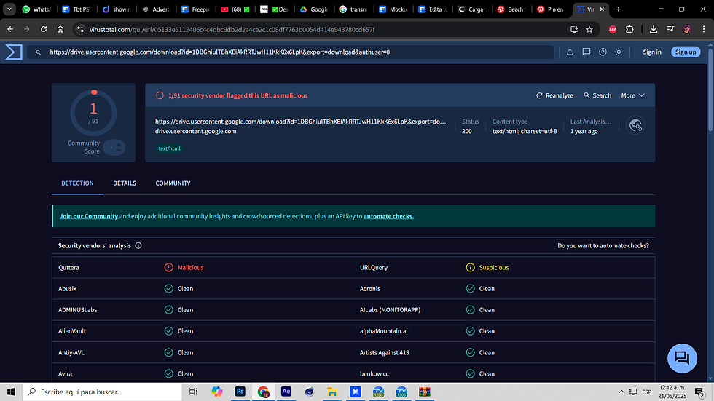
Task: Open the automate checks link
Action: [x=388, y=216]
